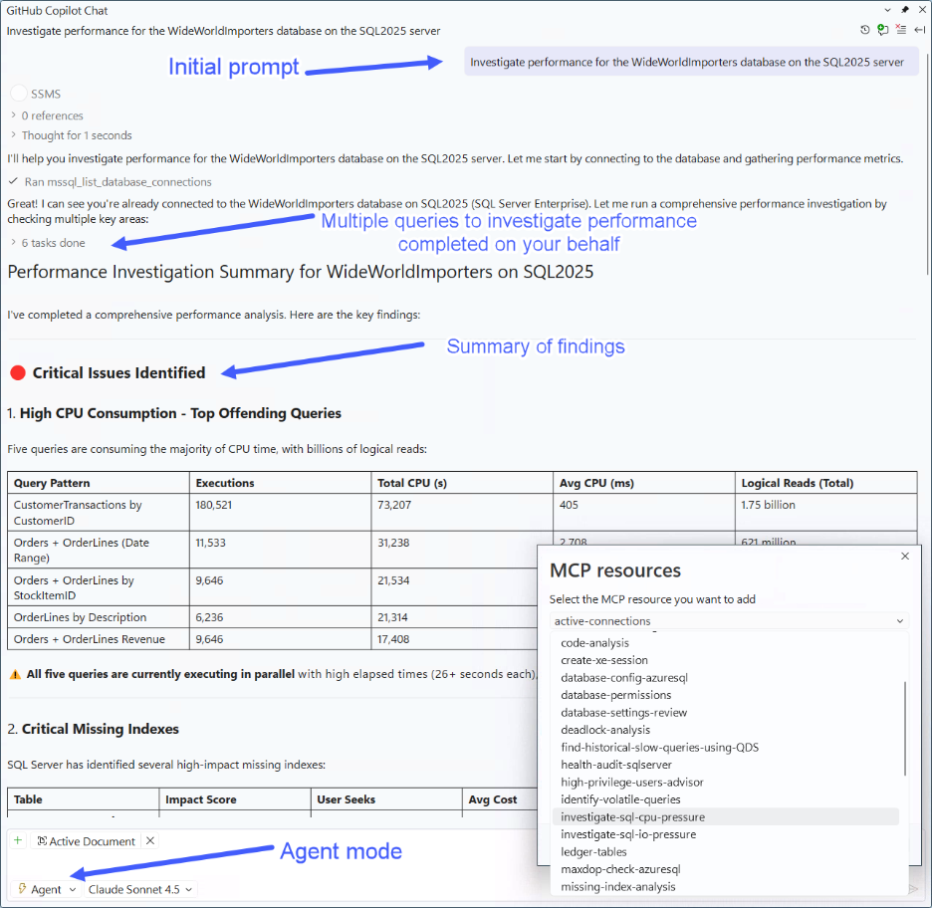Click the Critical Issues Identified heading
Image resolution: width=932 pixels, height=908 pixels.
[118, 372]
